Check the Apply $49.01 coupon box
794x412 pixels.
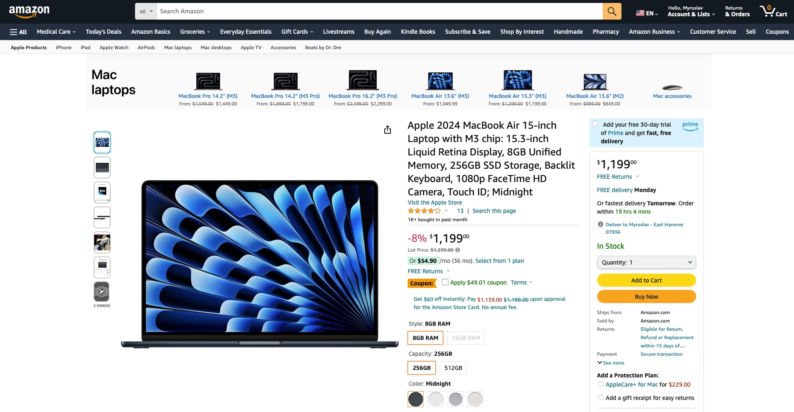(x=445, y=282)
